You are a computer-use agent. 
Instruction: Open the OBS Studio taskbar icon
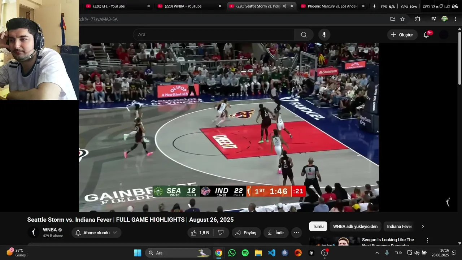324,253
